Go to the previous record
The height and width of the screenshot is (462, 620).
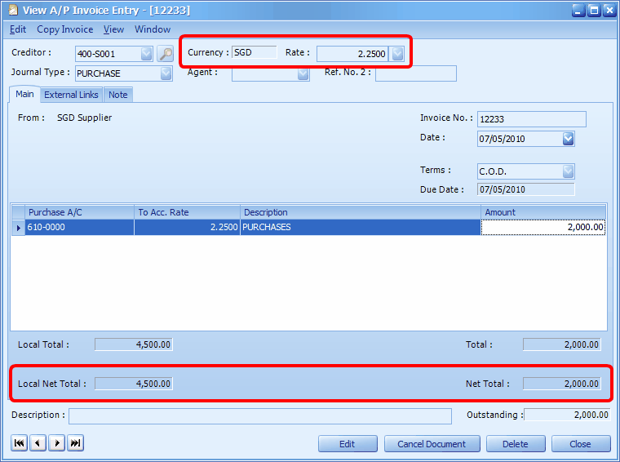[x=38, y=443]
